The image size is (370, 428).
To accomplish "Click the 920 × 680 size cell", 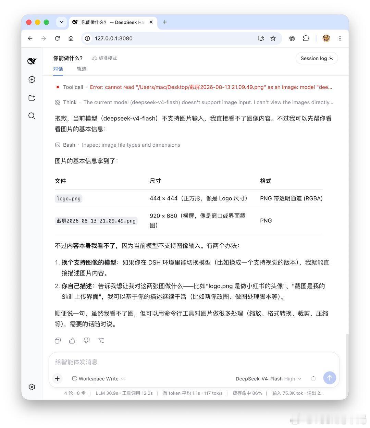I will point(198,220).
